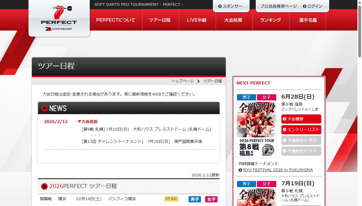362x206 pixels.
Task: Open the プロ会員専用ページ link
Action: pyautogui.click(x=278, y=6)
